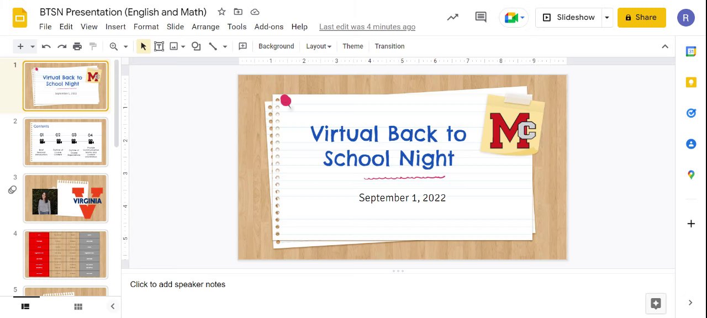
Task: Click the move to folder icon
Action: point(238,12)
